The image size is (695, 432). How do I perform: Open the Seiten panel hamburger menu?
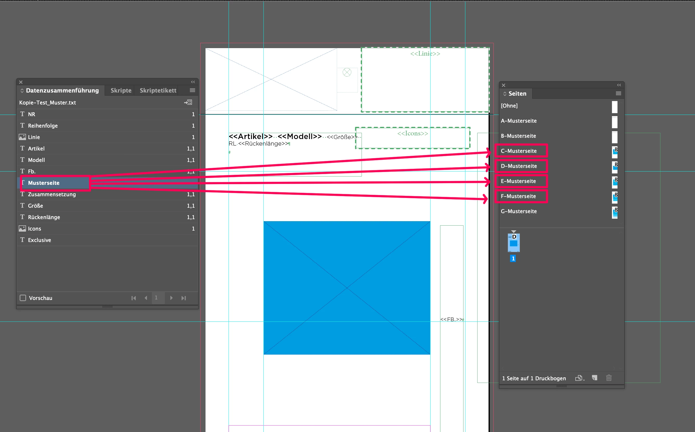tap(618, 93)
